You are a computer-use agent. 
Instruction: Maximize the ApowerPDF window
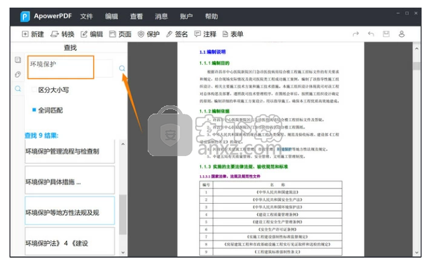(407, 13)
